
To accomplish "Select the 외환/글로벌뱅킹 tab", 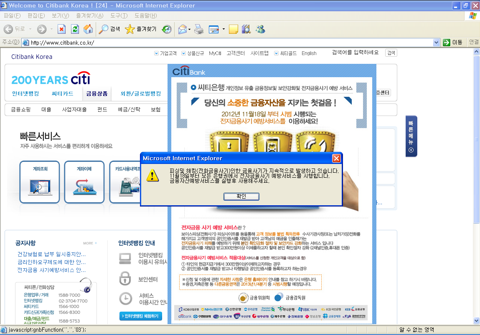I will click(141, 93).
